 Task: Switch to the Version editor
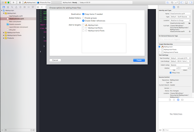(176, 2)
